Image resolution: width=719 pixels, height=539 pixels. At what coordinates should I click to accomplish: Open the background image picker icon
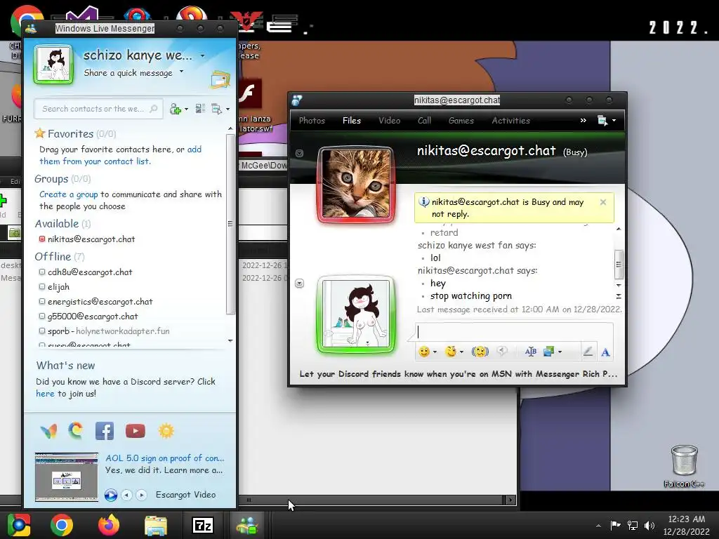548,352
